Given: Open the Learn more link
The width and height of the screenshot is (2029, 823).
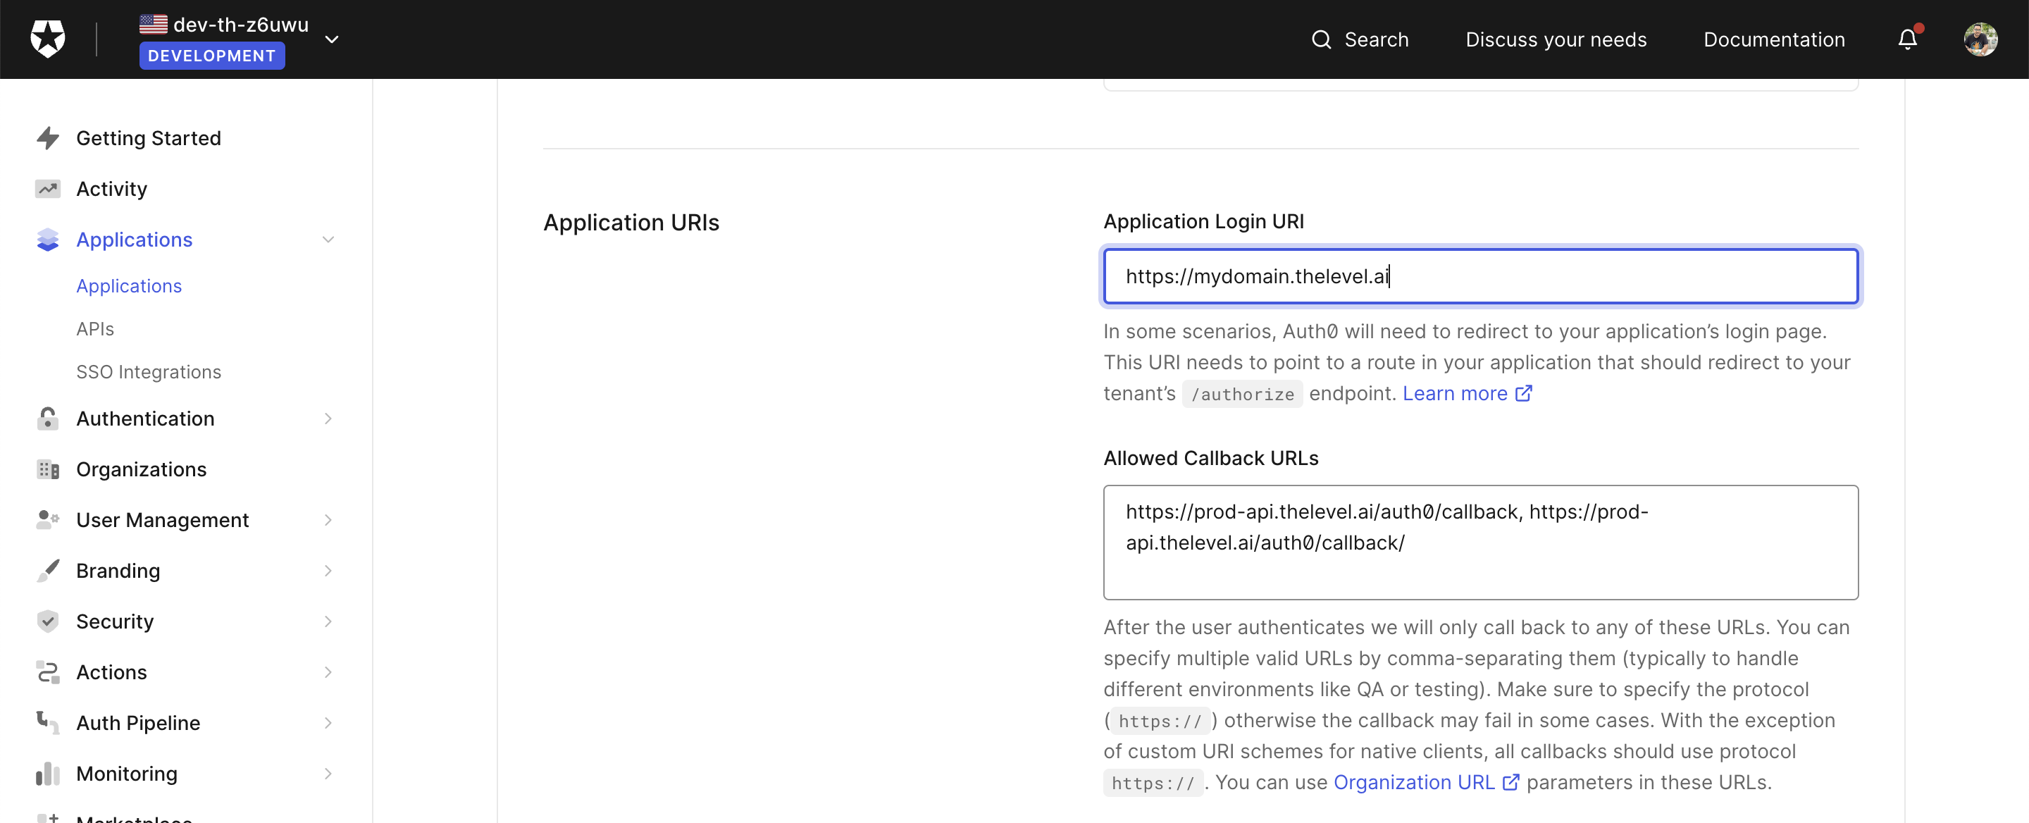Looking at the screenshot, I should pos(1467,393).
